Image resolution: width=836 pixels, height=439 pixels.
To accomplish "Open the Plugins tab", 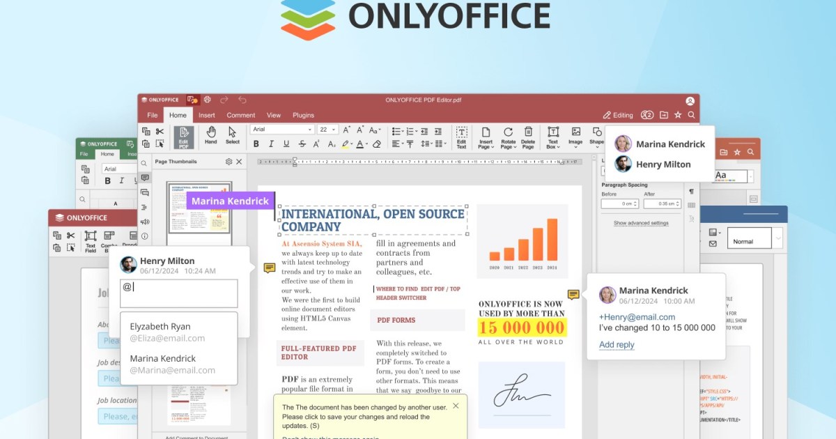I will click(303, 115).
